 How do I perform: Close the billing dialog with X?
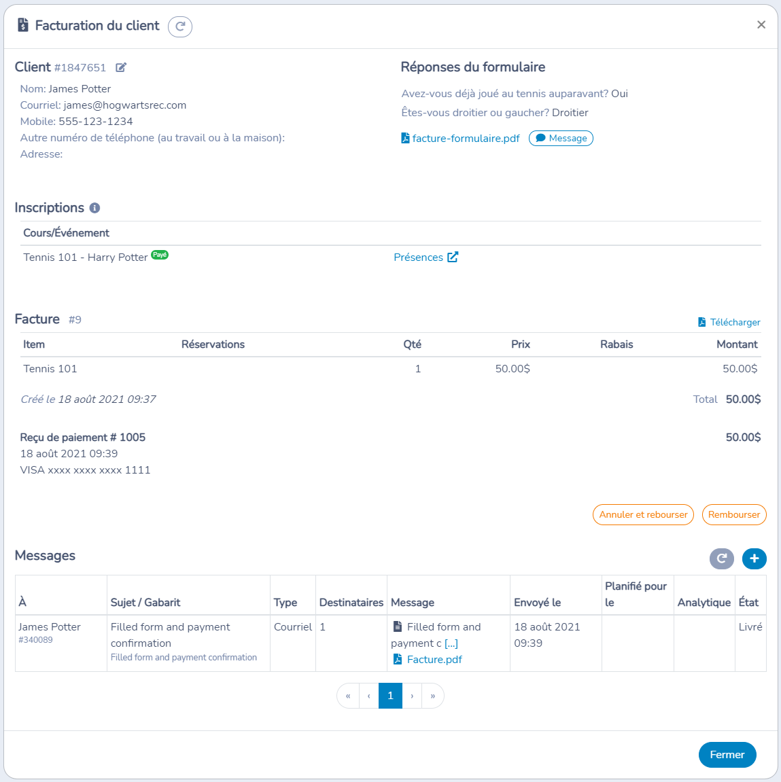pyautogui.click(x=761, y=24)
